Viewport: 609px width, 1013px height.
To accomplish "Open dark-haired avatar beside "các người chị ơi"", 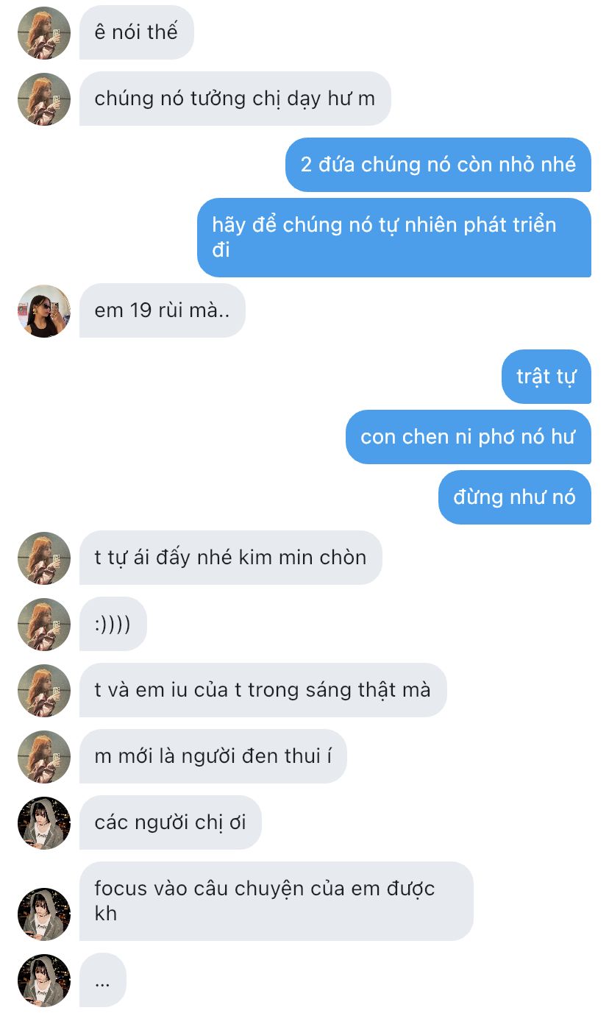I will 44,823.
